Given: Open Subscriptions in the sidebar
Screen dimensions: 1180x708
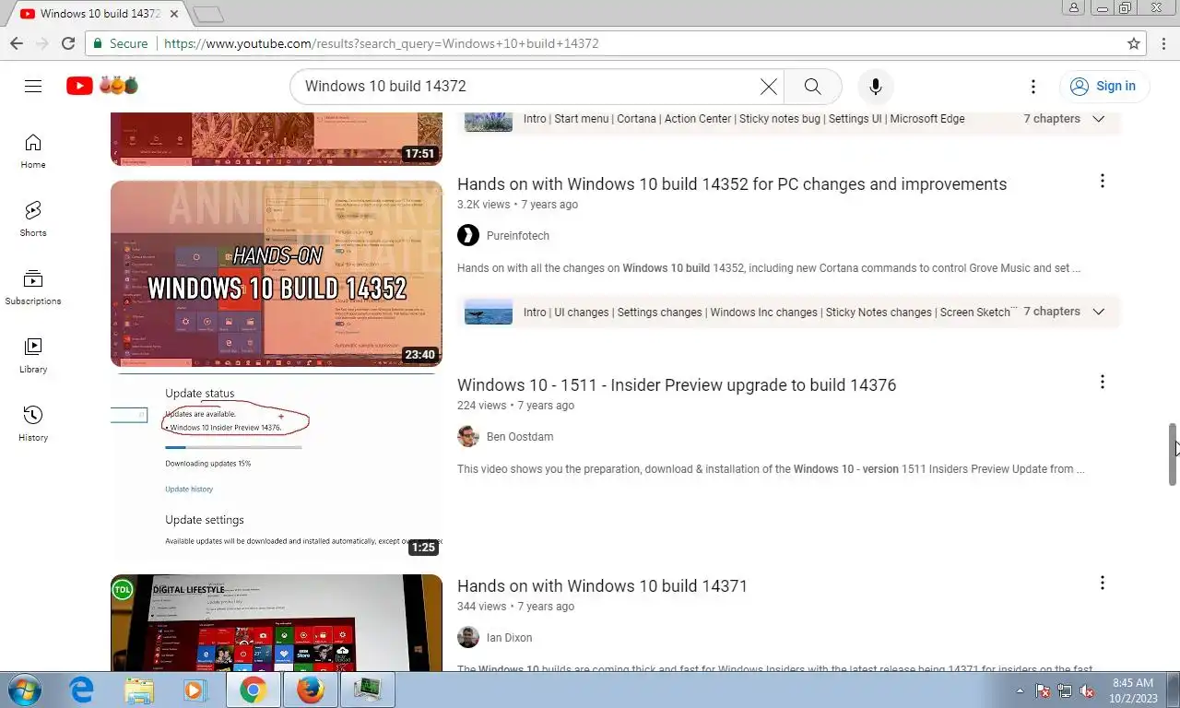Looking at the screenshot, I should click(33, 288).
